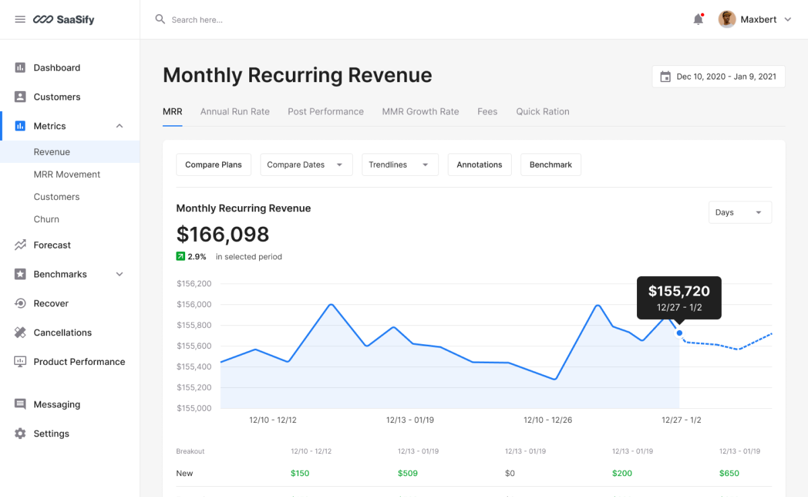Collapse the Metrics section chevron

119,126
